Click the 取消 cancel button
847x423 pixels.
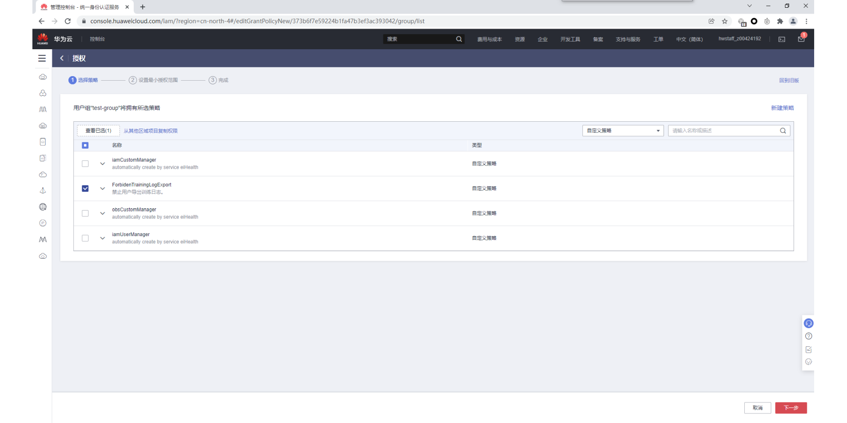[x=758, y=408]
